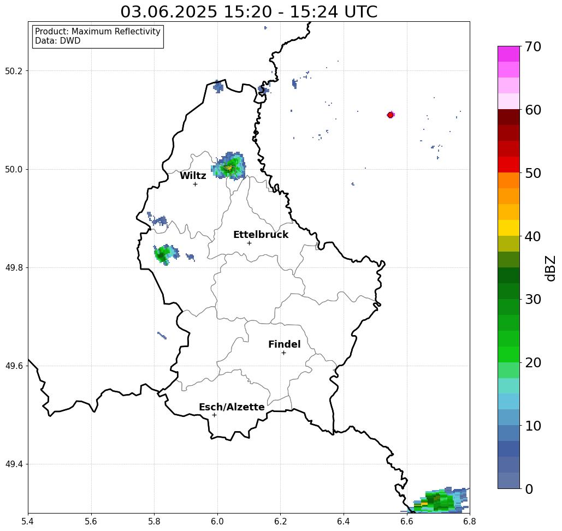Click the green radar cell on the western border
The height and width of the screenshot is (531, 562).
(x=165, y=254)
